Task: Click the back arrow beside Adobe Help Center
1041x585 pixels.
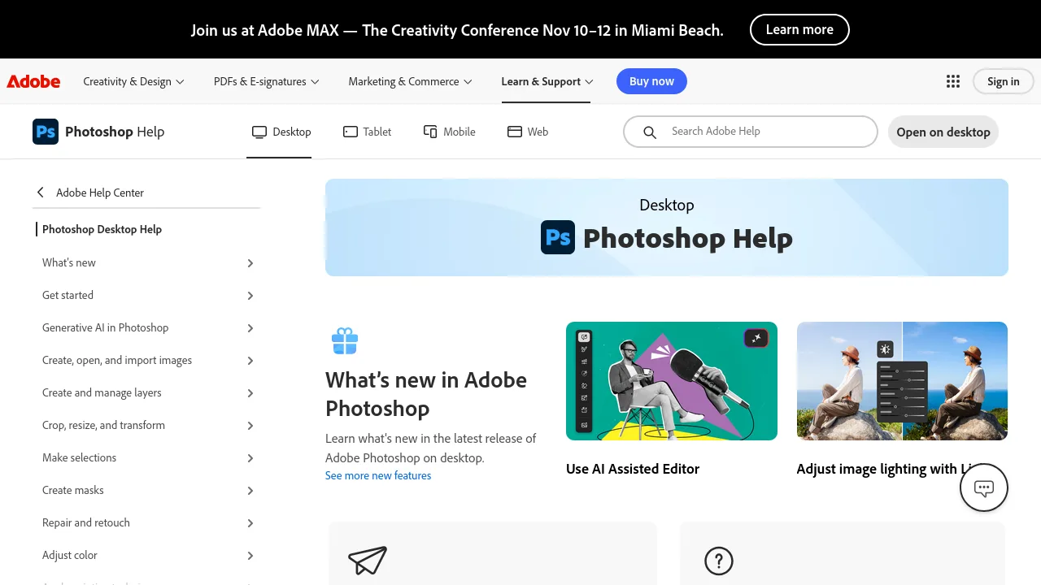Action: click(41, 193)
